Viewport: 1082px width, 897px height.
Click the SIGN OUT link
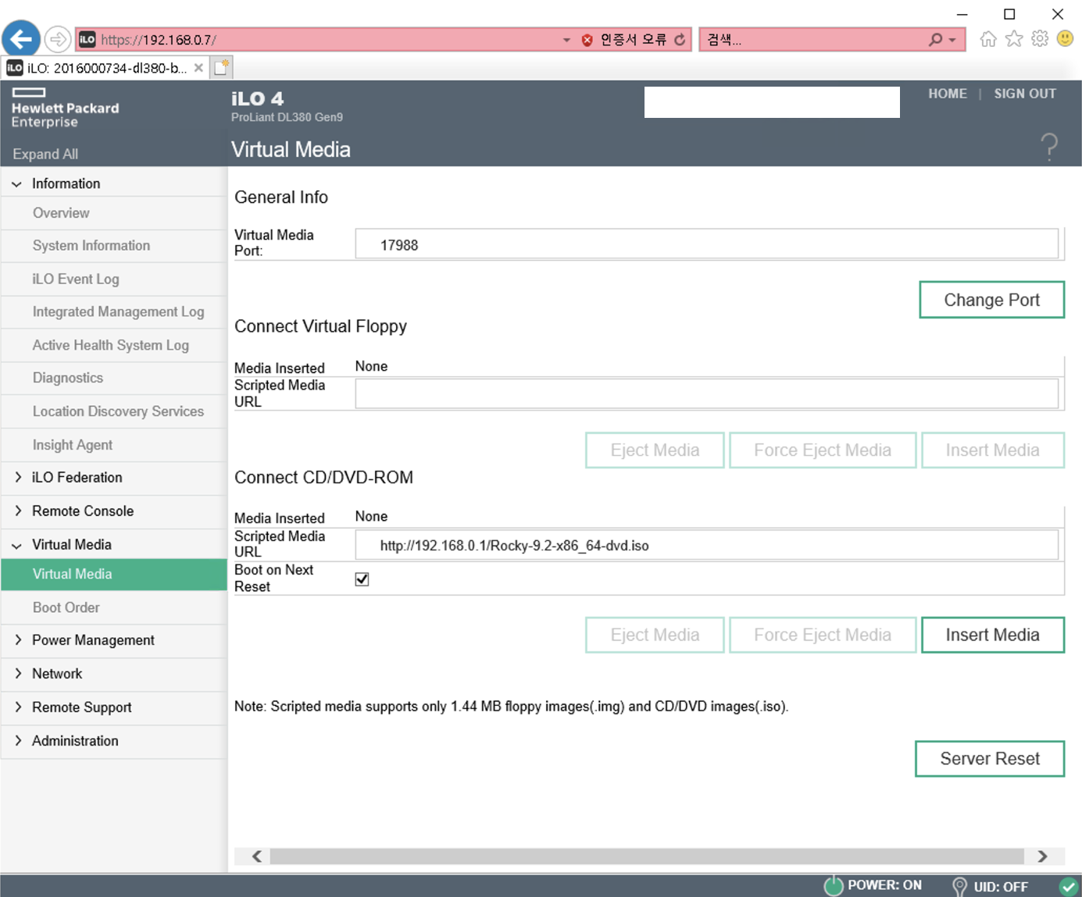point(1025,94)
